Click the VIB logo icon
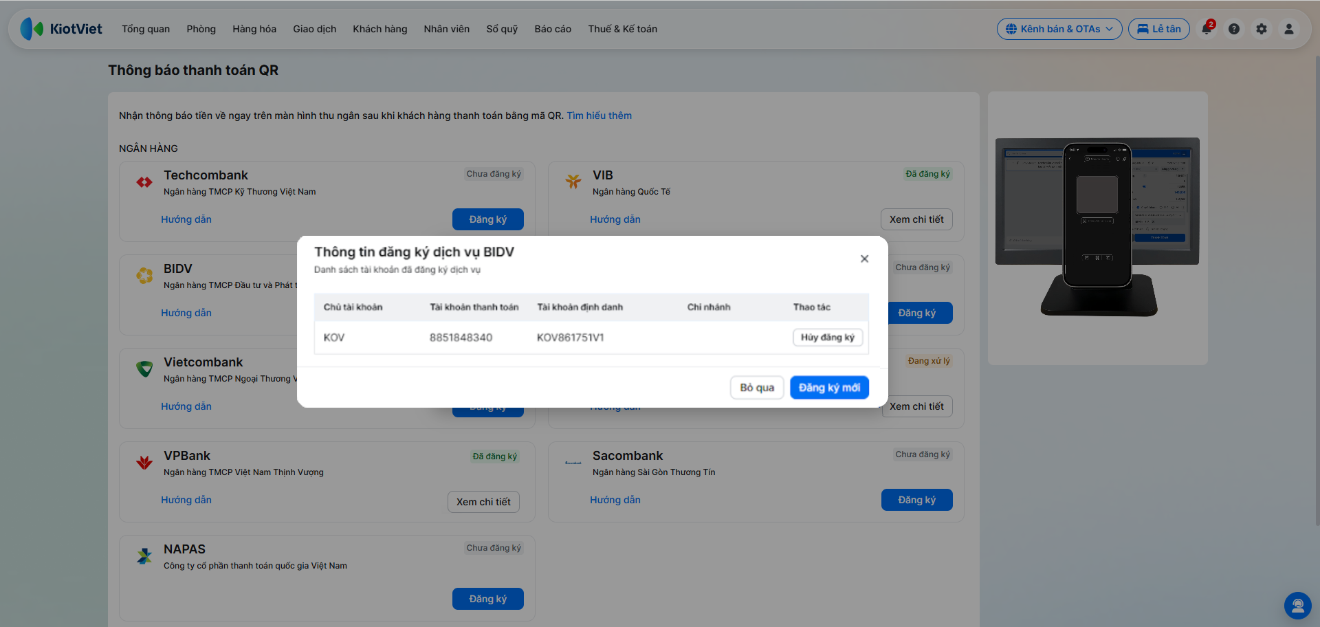The image size is (1320, 627). (573, 181)
